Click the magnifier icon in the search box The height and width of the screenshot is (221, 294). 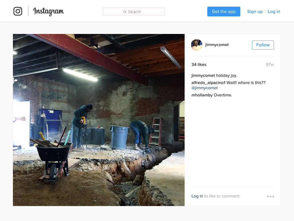pyautogui.click(x=125, y=12)
